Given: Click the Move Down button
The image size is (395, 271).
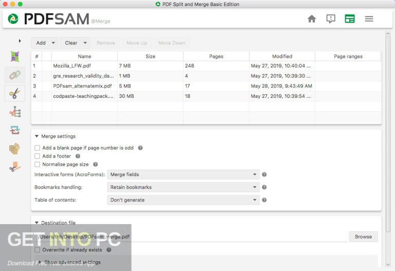Looking at the screenshot, I should (x=172, y=43).
